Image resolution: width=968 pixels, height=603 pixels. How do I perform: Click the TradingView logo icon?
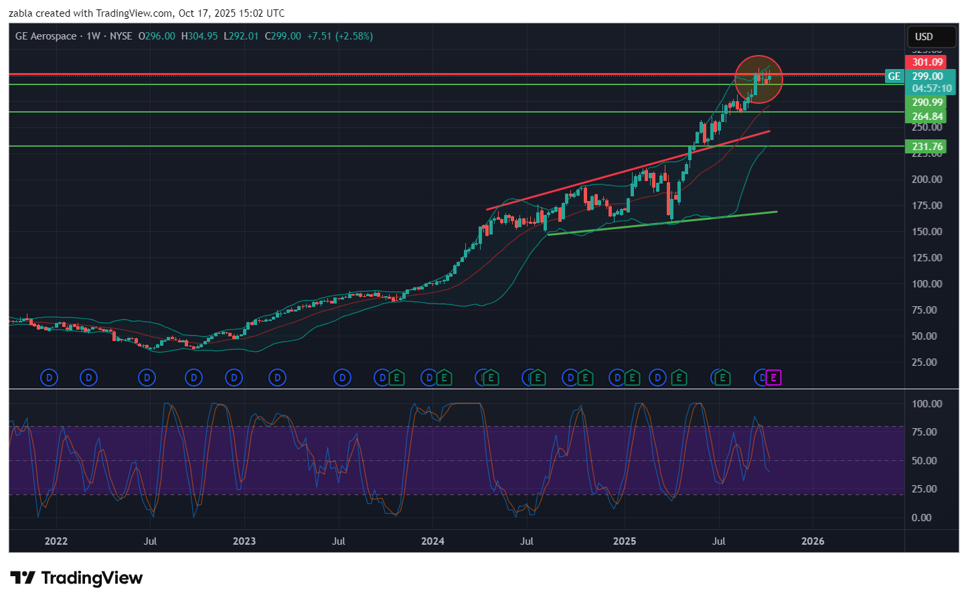coord(22,578)
